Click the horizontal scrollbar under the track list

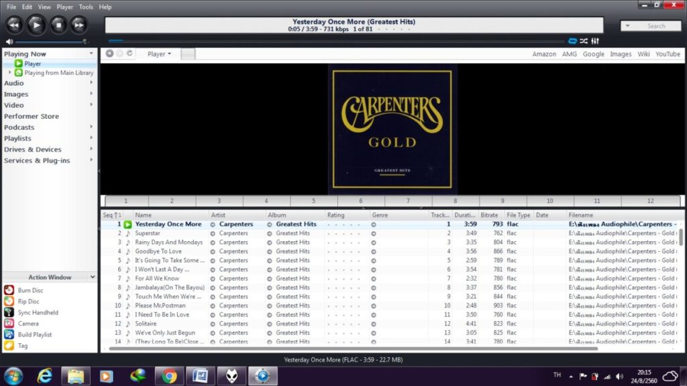353,348
